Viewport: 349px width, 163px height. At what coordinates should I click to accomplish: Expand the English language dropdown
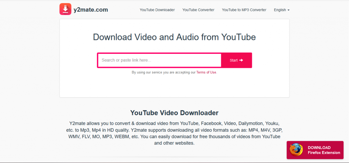pyautogui.click(x=282, y=10)
